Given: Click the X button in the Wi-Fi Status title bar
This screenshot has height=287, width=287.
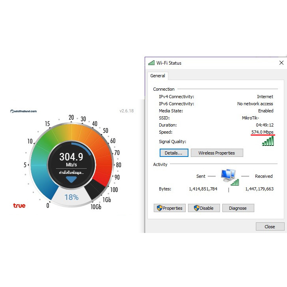Looking at the screenshot, I should coord(281,63).
